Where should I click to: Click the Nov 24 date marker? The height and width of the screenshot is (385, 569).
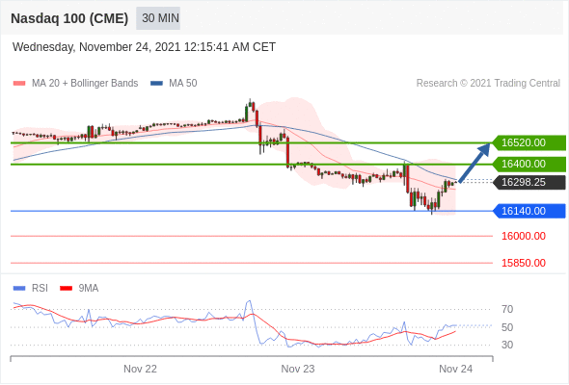pos(455,369)
